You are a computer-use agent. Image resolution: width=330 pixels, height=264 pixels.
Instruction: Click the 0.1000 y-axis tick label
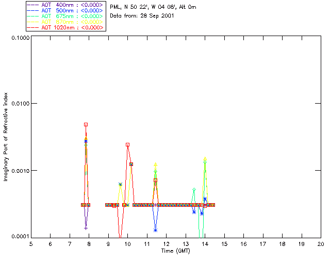pos(18,38)
